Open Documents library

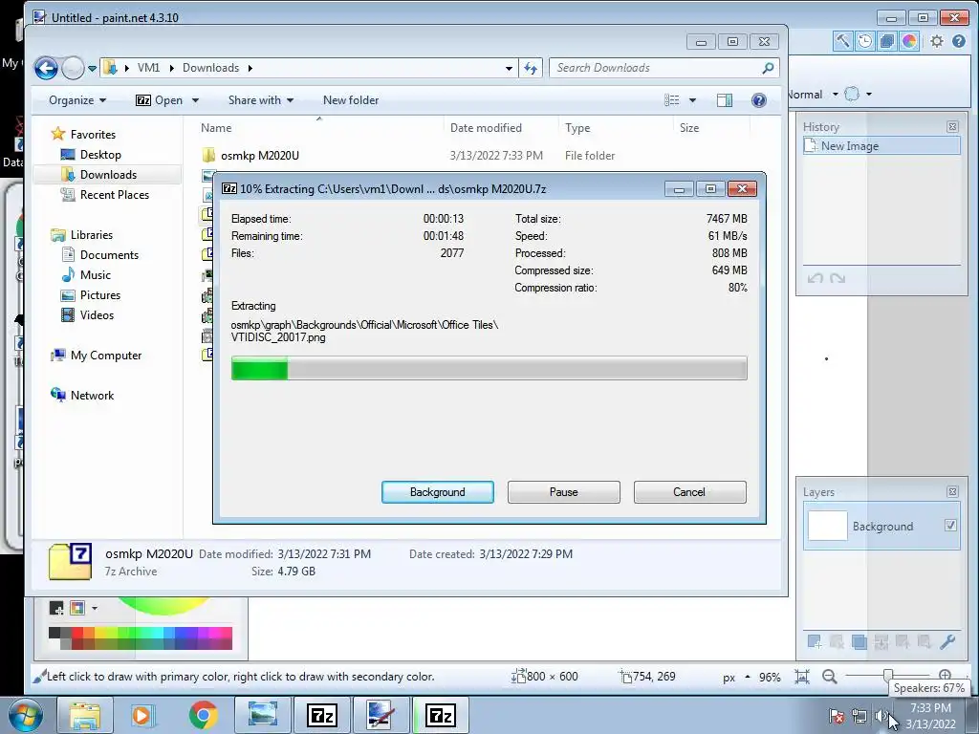point(109,254)
